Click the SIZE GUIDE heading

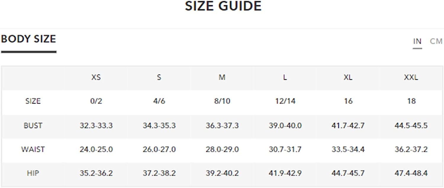(223, 6)
